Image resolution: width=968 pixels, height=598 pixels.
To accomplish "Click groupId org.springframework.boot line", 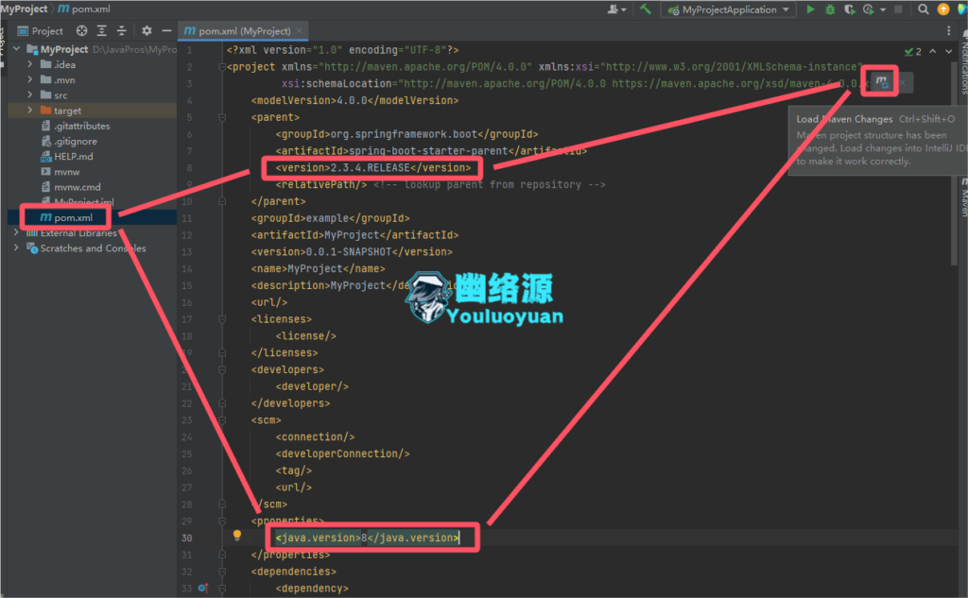I will pyautogui.click(x=406, y=134).
